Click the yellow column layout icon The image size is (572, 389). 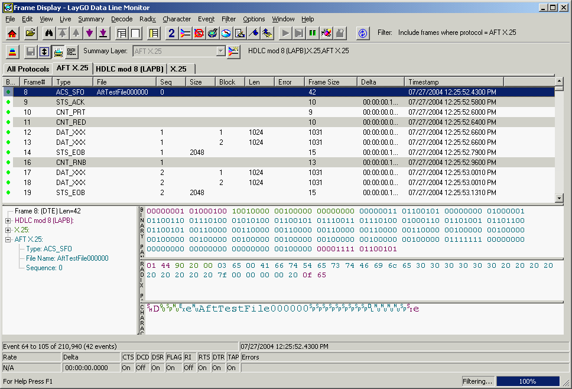point(154,33)
